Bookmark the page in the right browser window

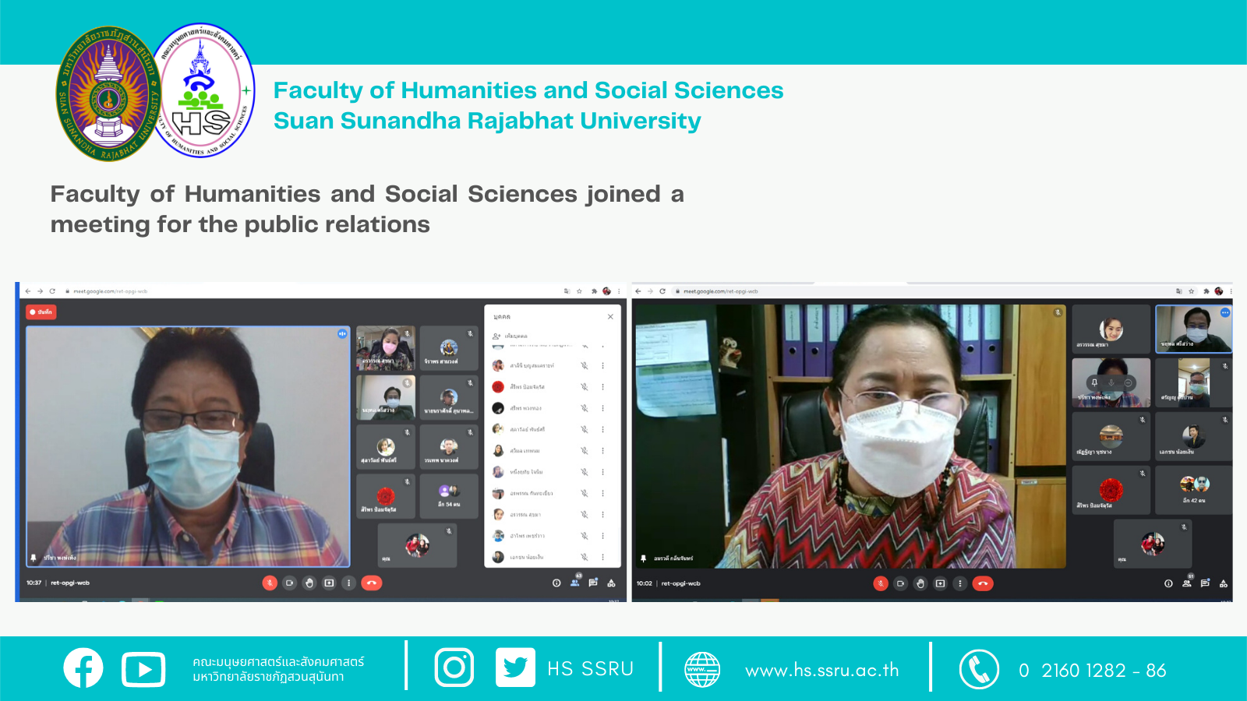point(1192,291)
